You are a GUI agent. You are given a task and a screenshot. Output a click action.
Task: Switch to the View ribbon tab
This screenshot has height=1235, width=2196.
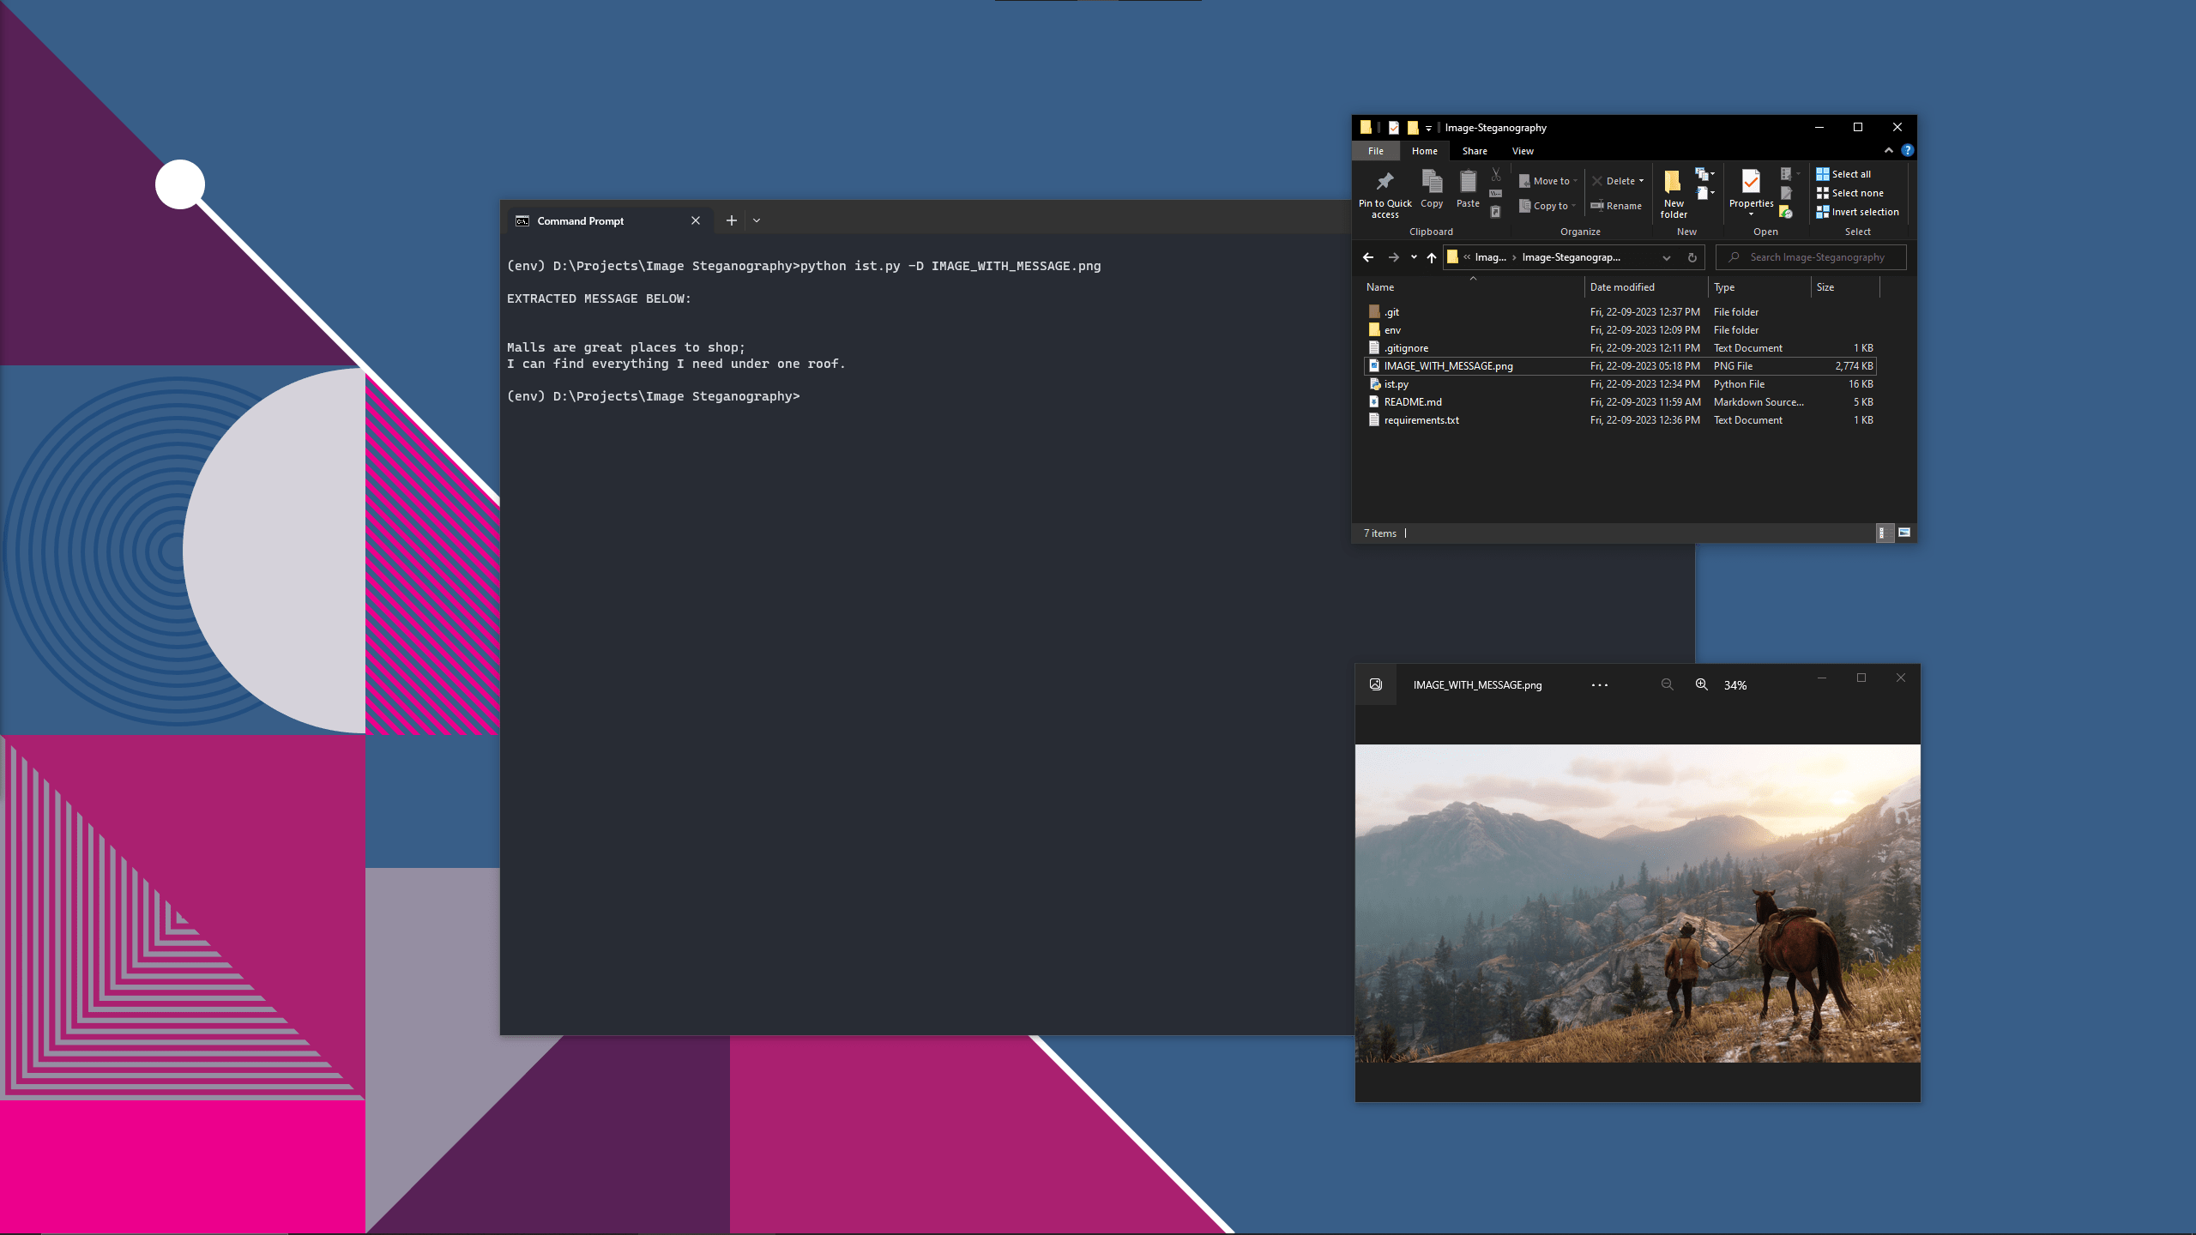click(x=1523, y=151)
